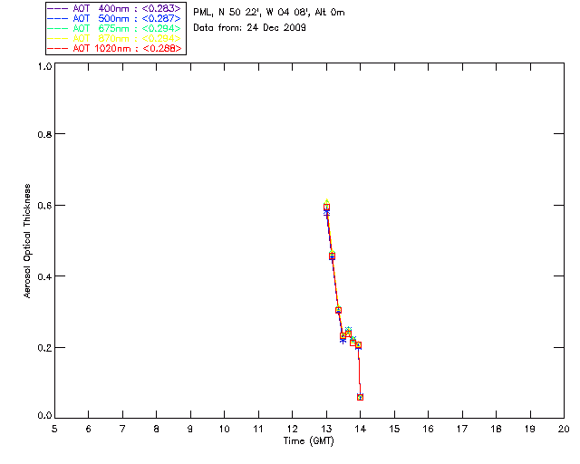Viewport: 580px width, 464px height.
Task: Click the y-axis tick label 0.2
Action: (44, 348)
